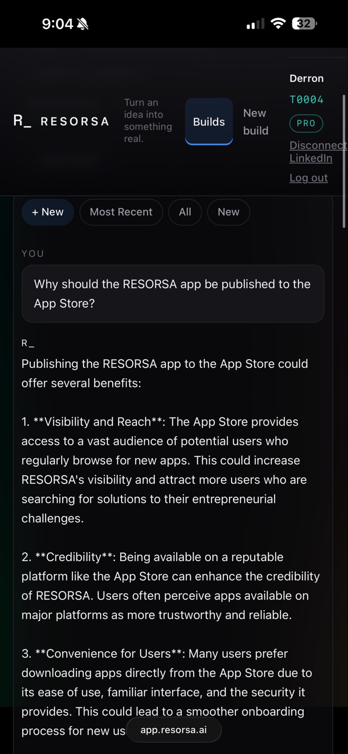
Task: Click the + New chat button
Action: (x=48, y=212)
